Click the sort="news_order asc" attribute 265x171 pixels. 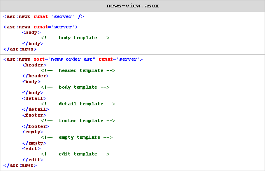64,59
